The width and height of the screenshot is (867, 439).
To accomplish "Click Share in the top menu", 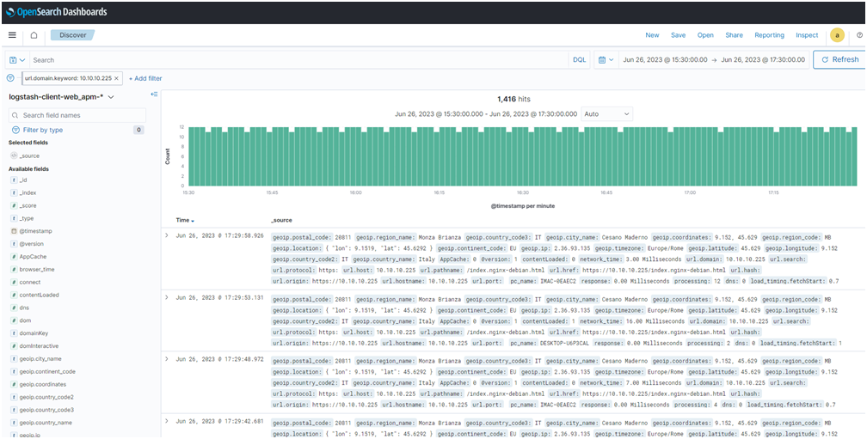I will pyautogui.click(x=735, y=34).
